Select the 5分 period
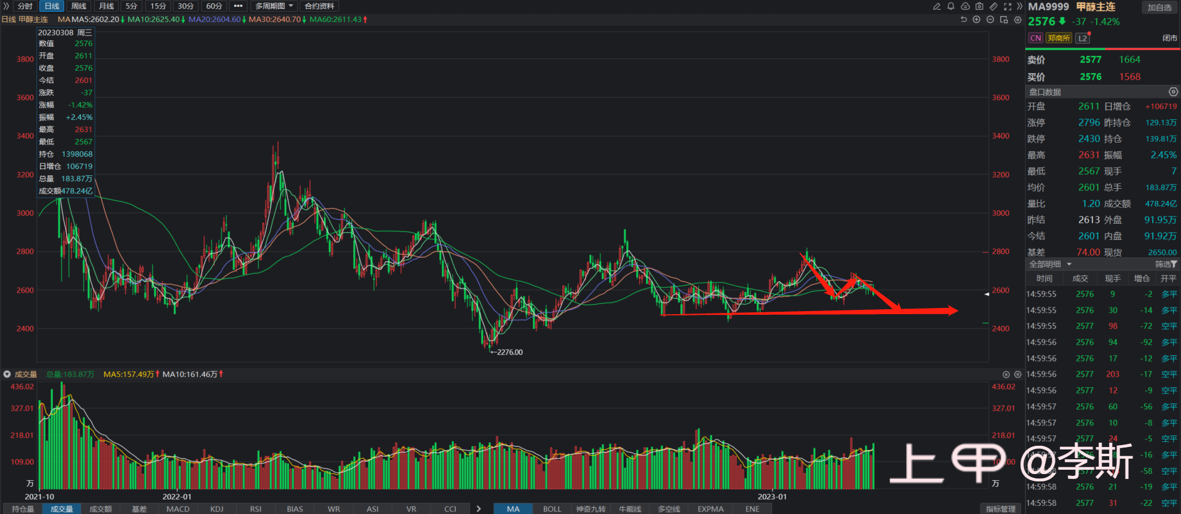Image resolution: width=1181 pixels, height=514 pixels. click(x=132, y=6)
